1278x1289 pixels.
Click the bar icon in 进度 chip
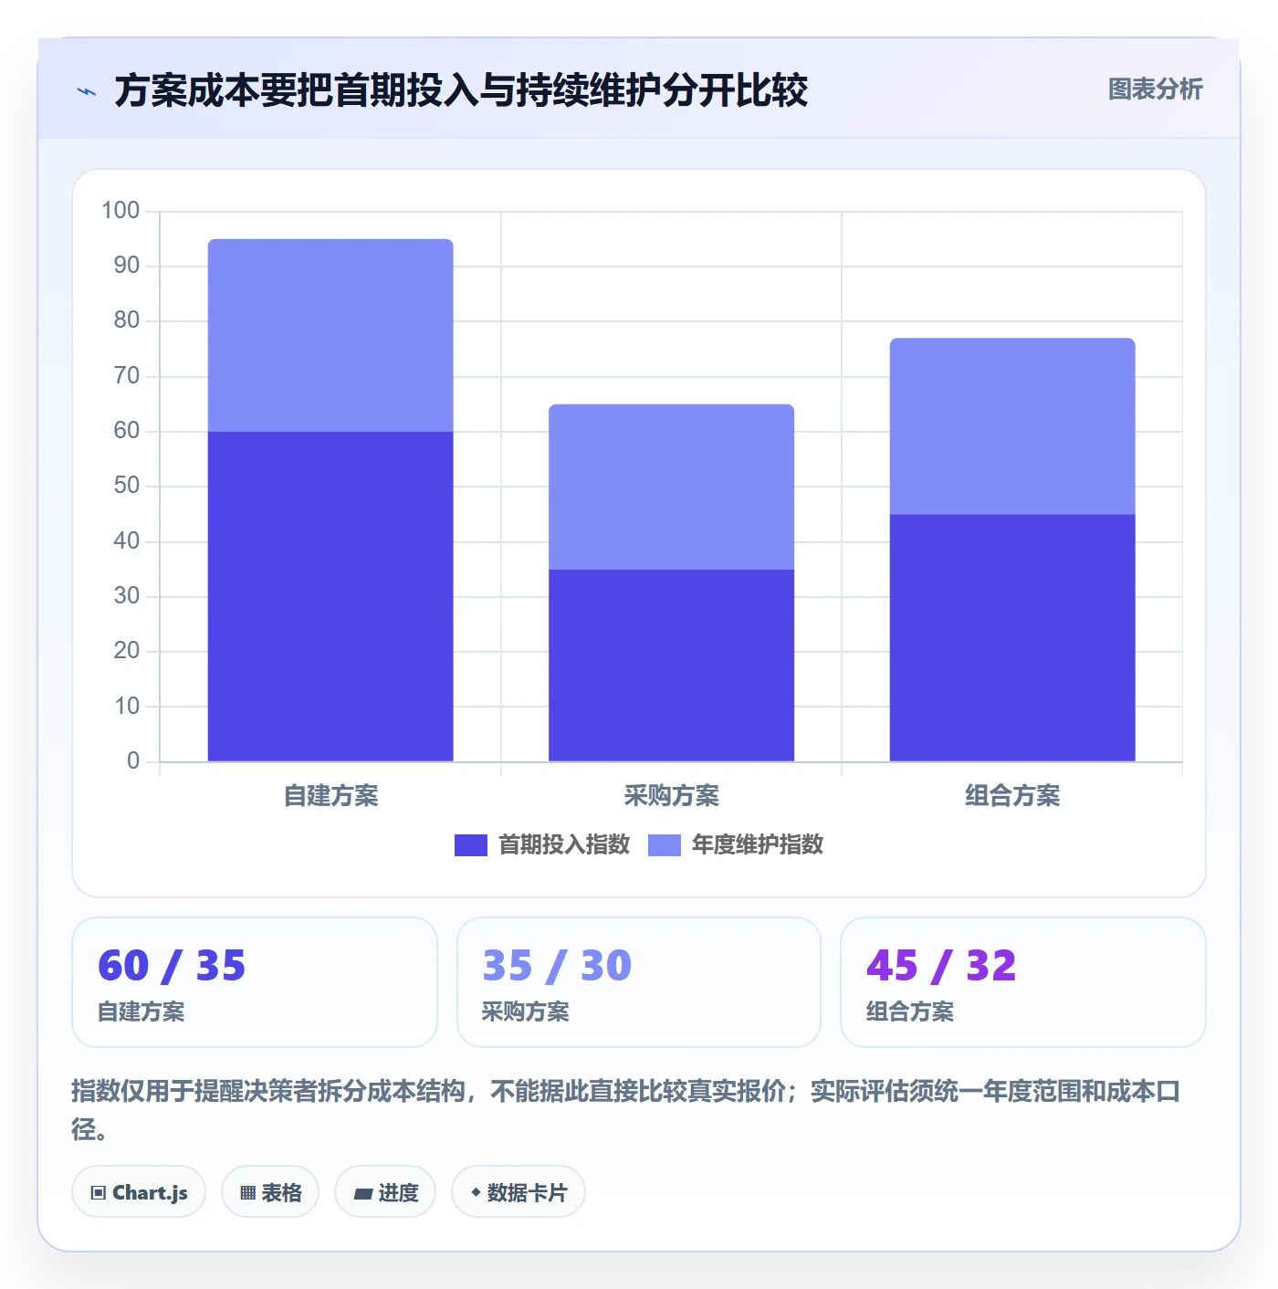(x=362, y=1194)
